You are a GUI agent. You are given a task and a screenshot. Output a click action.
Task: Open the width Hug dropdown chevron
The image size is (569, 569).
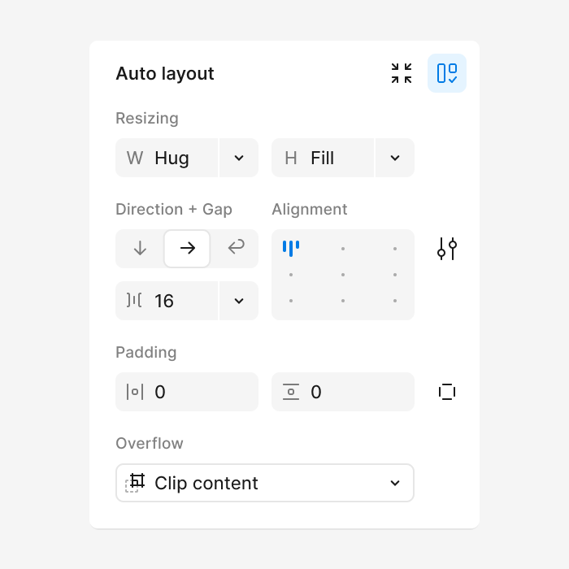coord(239,158)
